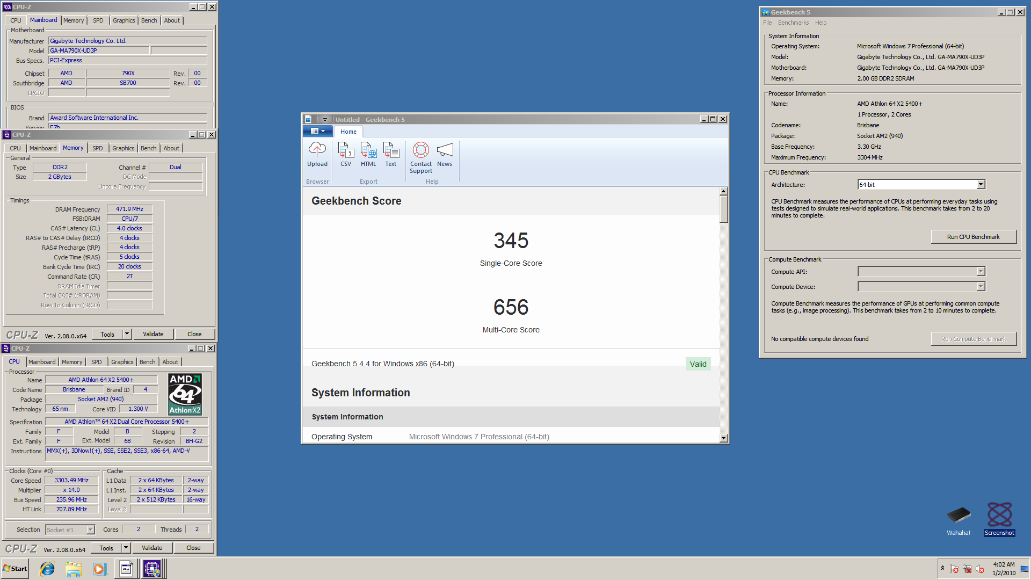Click the green Valid badge
This screenshot has height=580, width=1031.
click(698, 364)
